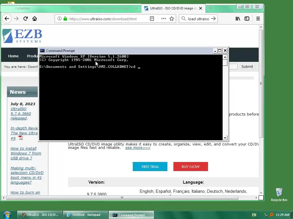Close the UltraISO browser tab
Screen dimensions: 293x219
[201, 8]
